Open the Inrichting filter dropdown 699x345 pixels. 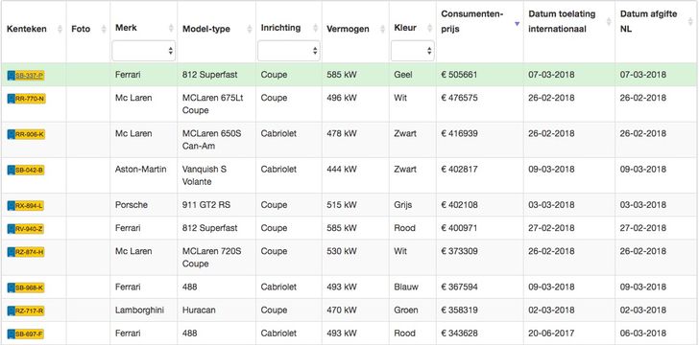tap(288, 51)
